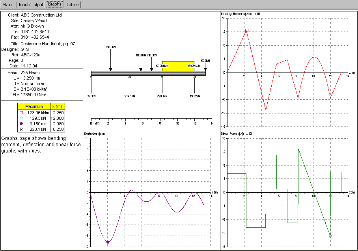Select the yellow distributed load block
358x251 pixels.
click(178, 66)
